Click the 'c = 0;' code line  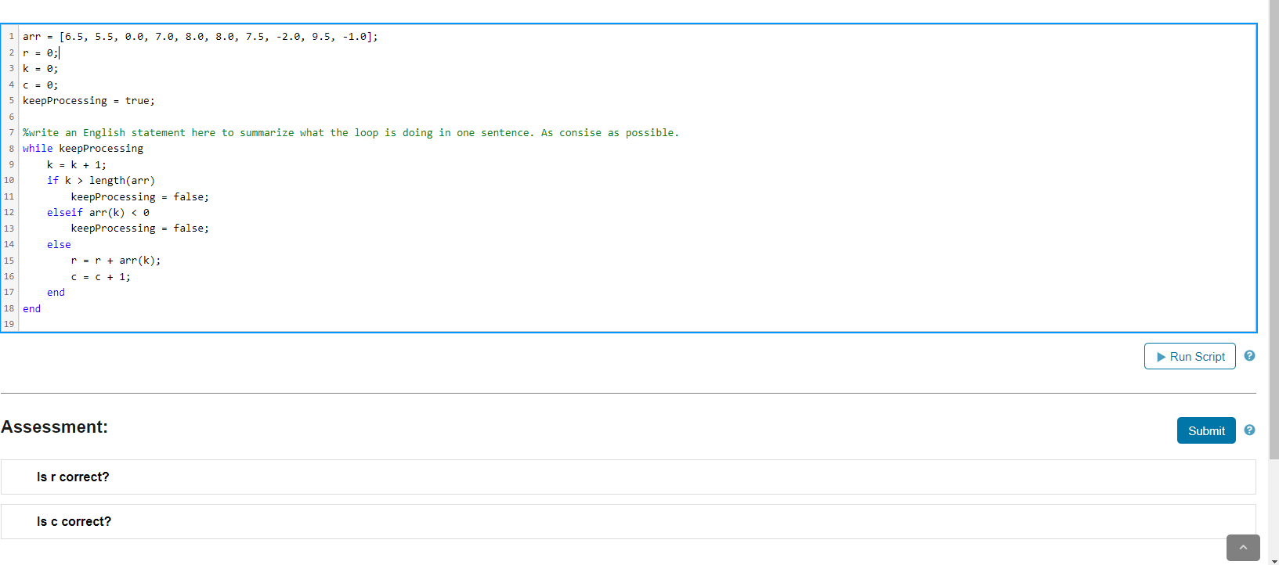point(40,85)
